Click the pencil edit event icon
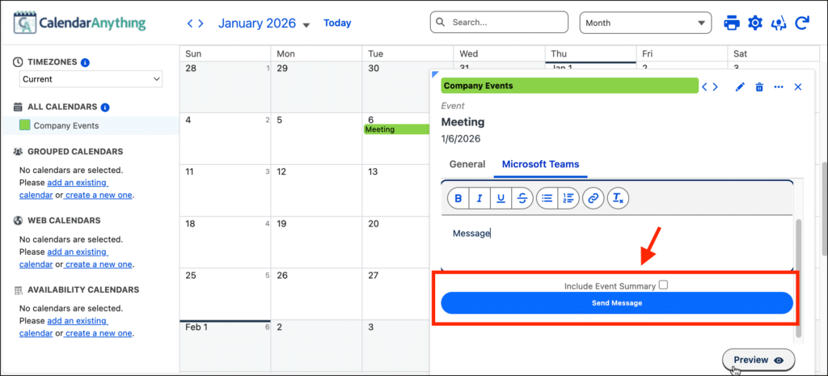The image size is (828, 376). (739, 87)
